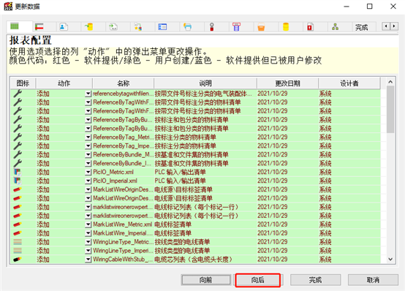Open the blue terminal strip icon tab
The image size is (405, 291).
[236, 26]
